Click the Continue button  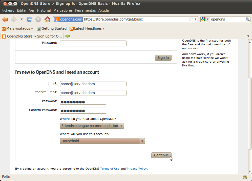[161, 155]
